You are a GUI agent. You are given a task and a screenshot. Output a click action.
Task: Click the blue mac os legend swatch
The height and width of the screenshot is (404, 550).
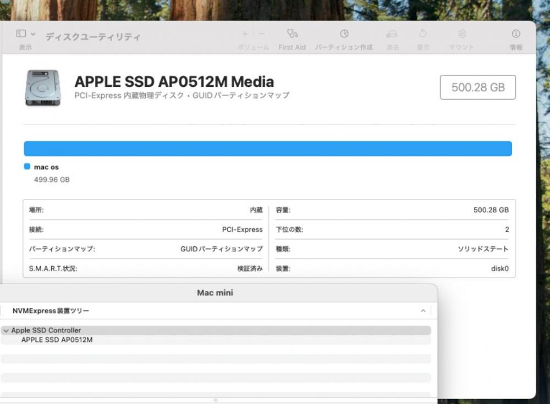(x=27, y=167)
